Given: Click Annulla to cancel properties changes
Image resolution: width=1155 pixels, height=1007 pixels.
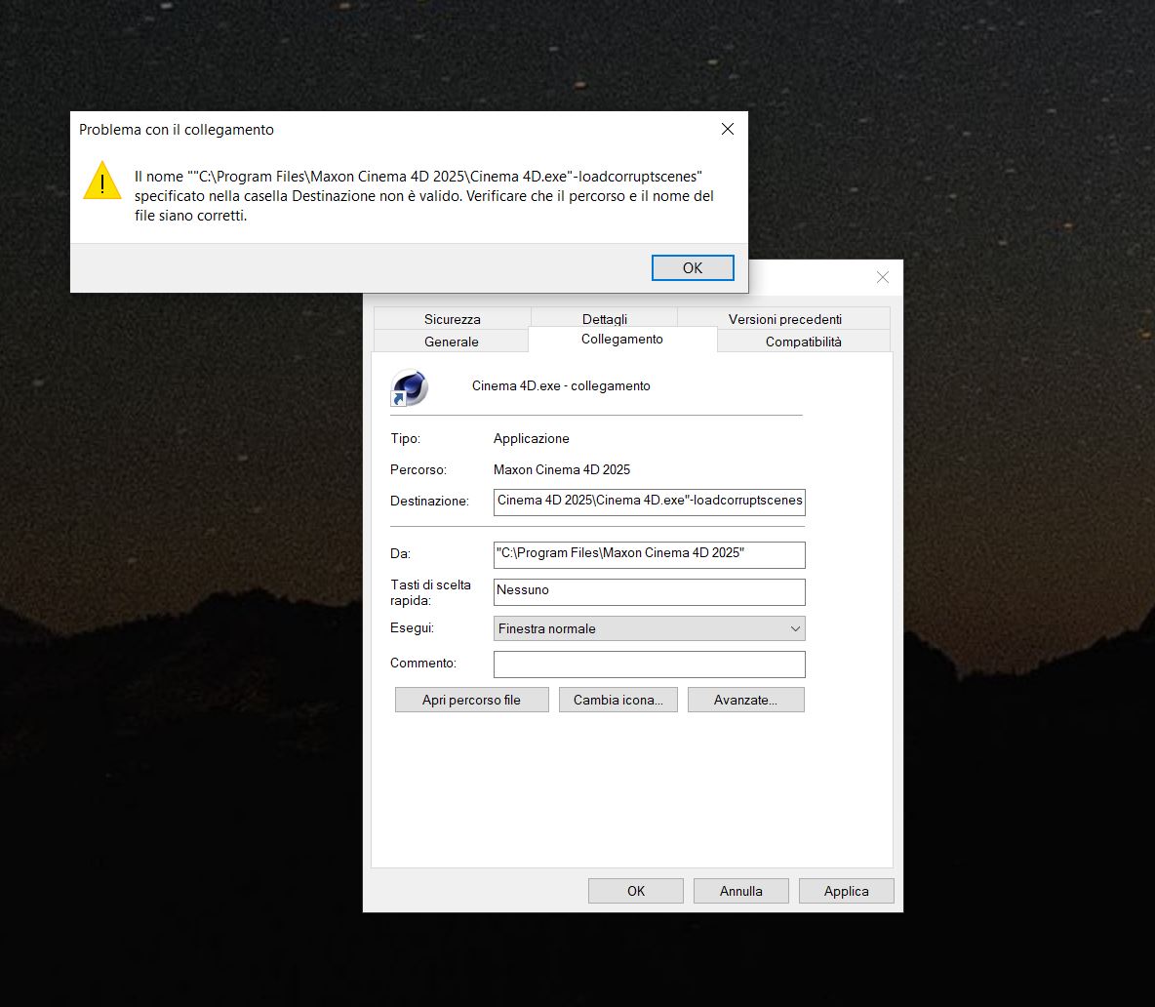Looking at the screenshot, I should pos(741,891).
